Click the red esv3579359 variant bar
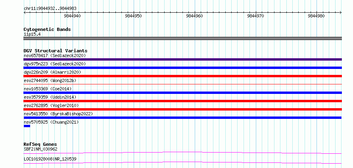Viewport: 353px width, 168px height. click(x=182, y=101)
